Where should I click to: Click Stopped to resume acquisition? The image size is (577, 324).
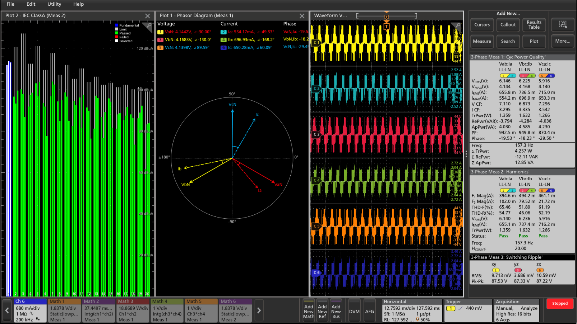[559, 303]
